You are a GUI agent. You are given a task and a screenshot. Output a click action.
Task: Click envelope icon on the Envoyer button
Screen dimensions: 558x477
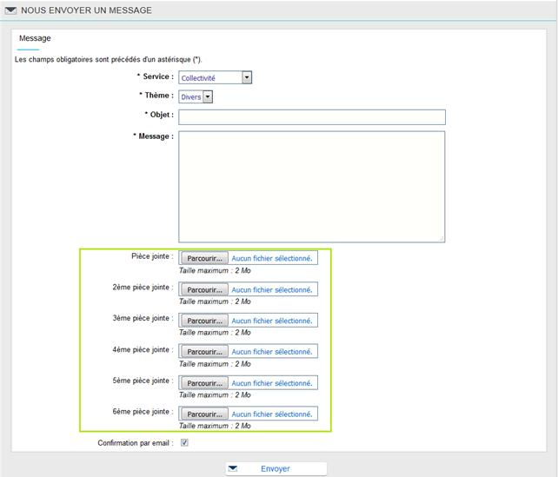(x=233, y=468)
